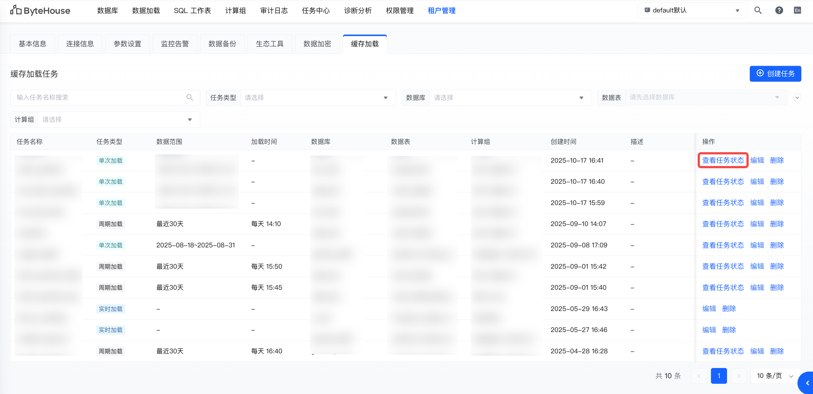Viewport: 813px width, 394px height.
Task: Click search icon in task name field
Action: (x=189, y=98)
